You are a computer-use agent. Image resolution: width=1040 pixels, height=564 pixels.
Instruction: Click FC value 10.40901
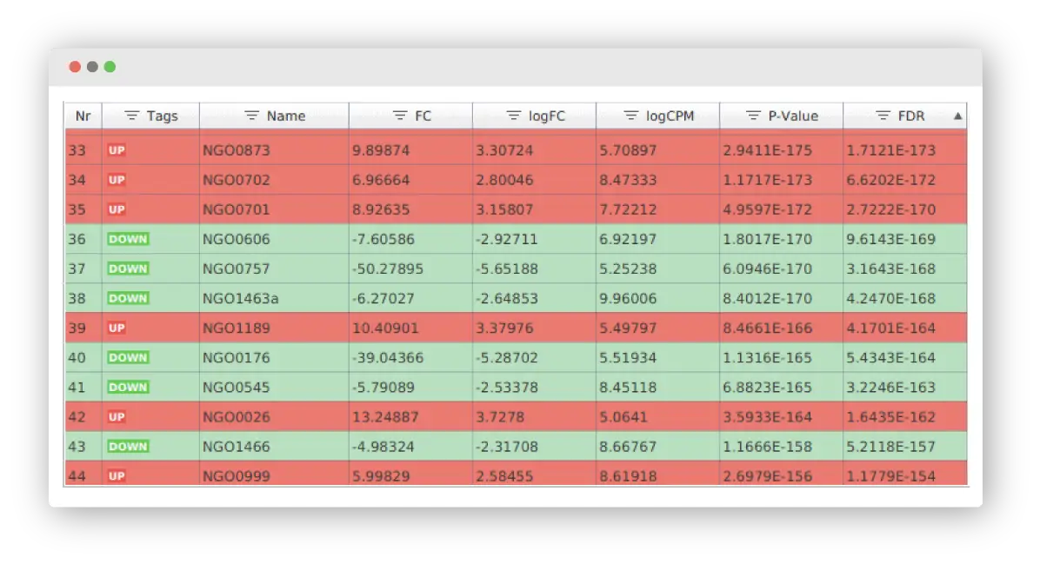tap(385, 328)
